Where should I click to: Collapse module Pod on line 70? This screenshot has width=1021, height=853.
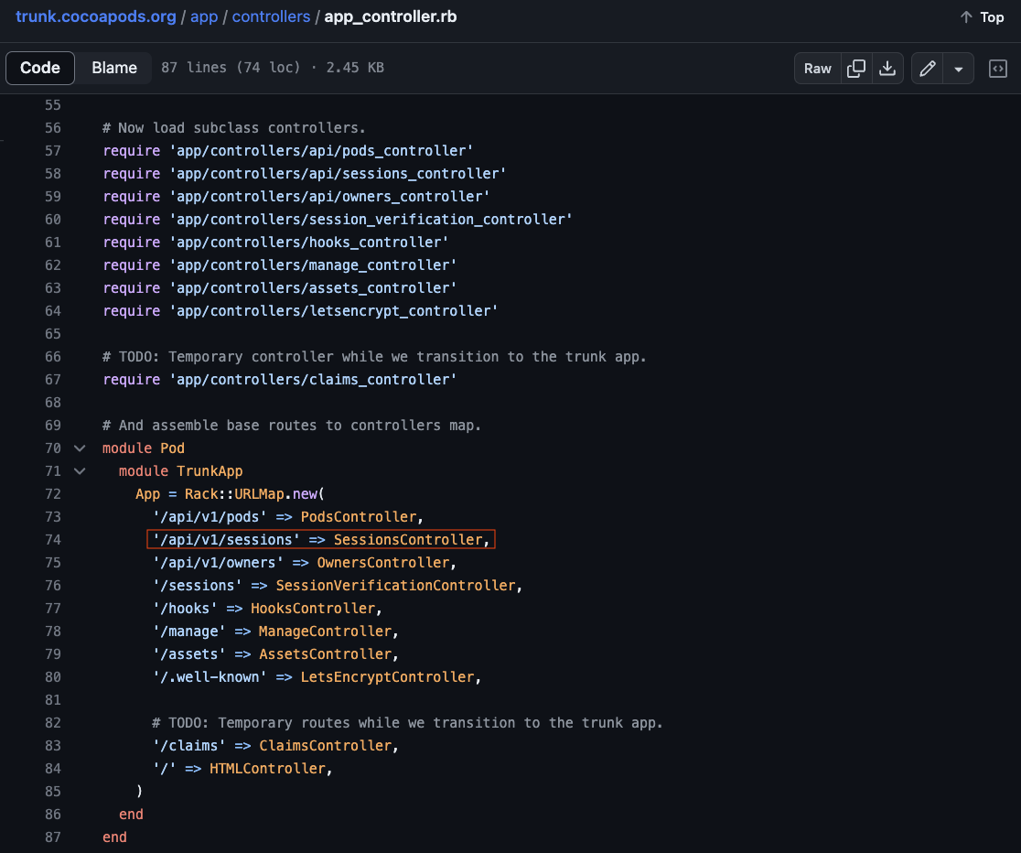coord(80,448)
